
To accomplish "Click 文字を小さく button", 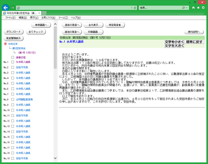I will pos(174,42).
